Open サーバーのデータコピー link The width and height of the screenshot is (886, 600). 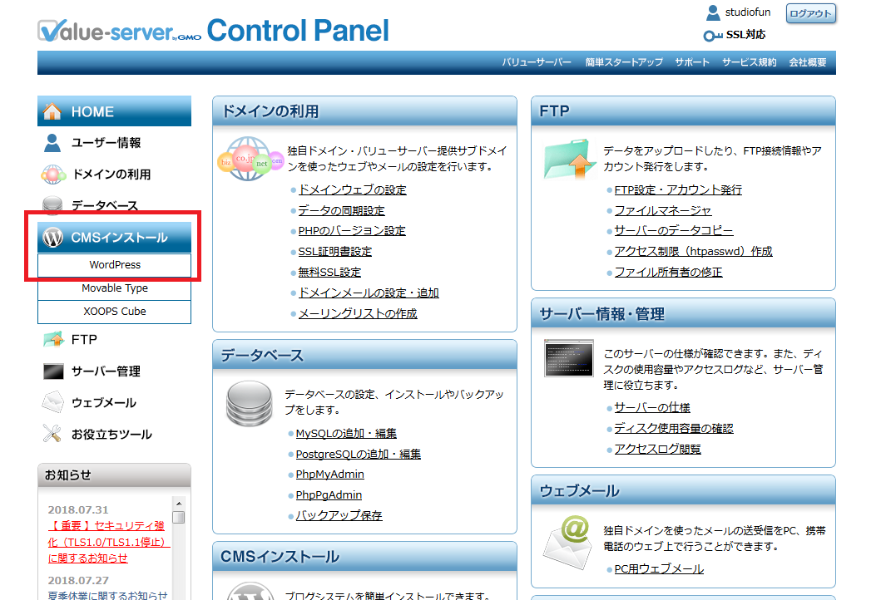[674, 231]
